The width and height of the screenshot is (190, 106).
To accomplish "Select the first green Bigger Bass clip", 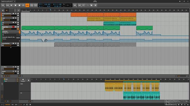I will pos(38,28).
